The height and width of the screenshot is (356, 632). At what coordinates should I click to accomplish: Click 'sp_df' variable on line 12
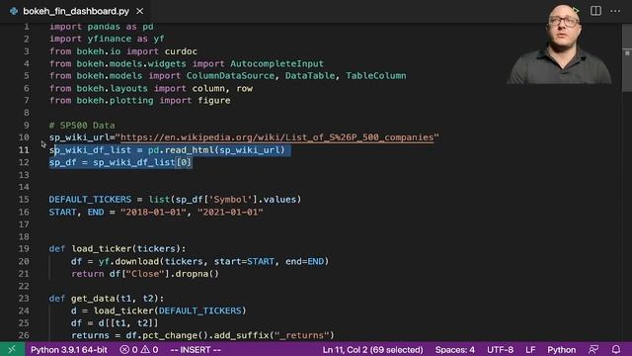pos(62,162)
